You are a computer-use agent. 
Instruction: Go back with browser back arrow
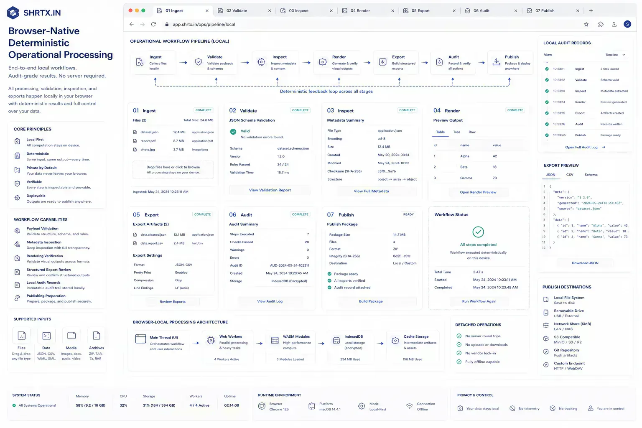(x=132, y=24)
